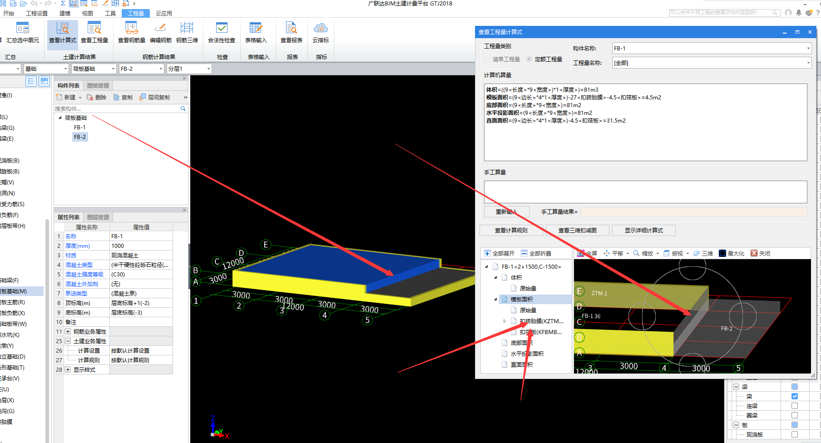
Task: Click 全部折叠 in calculation tree
Action: coord(536,253)
